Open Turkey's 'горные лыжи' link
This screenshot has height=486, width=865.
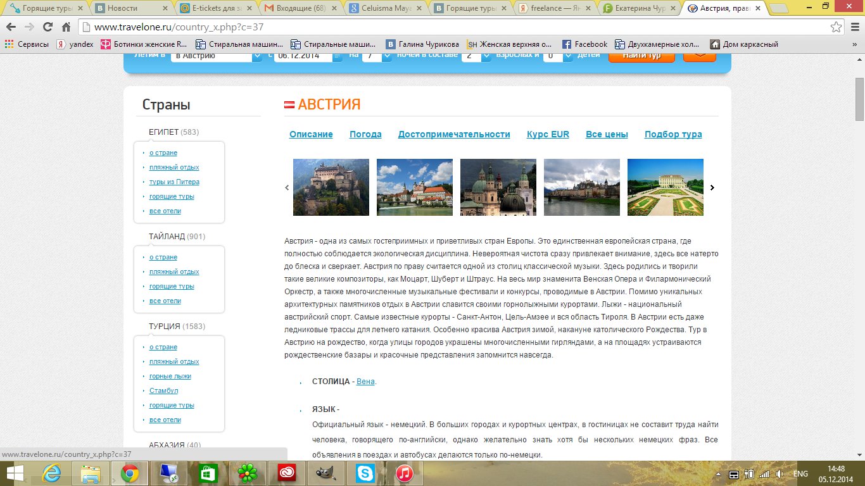tap(170, 376)
